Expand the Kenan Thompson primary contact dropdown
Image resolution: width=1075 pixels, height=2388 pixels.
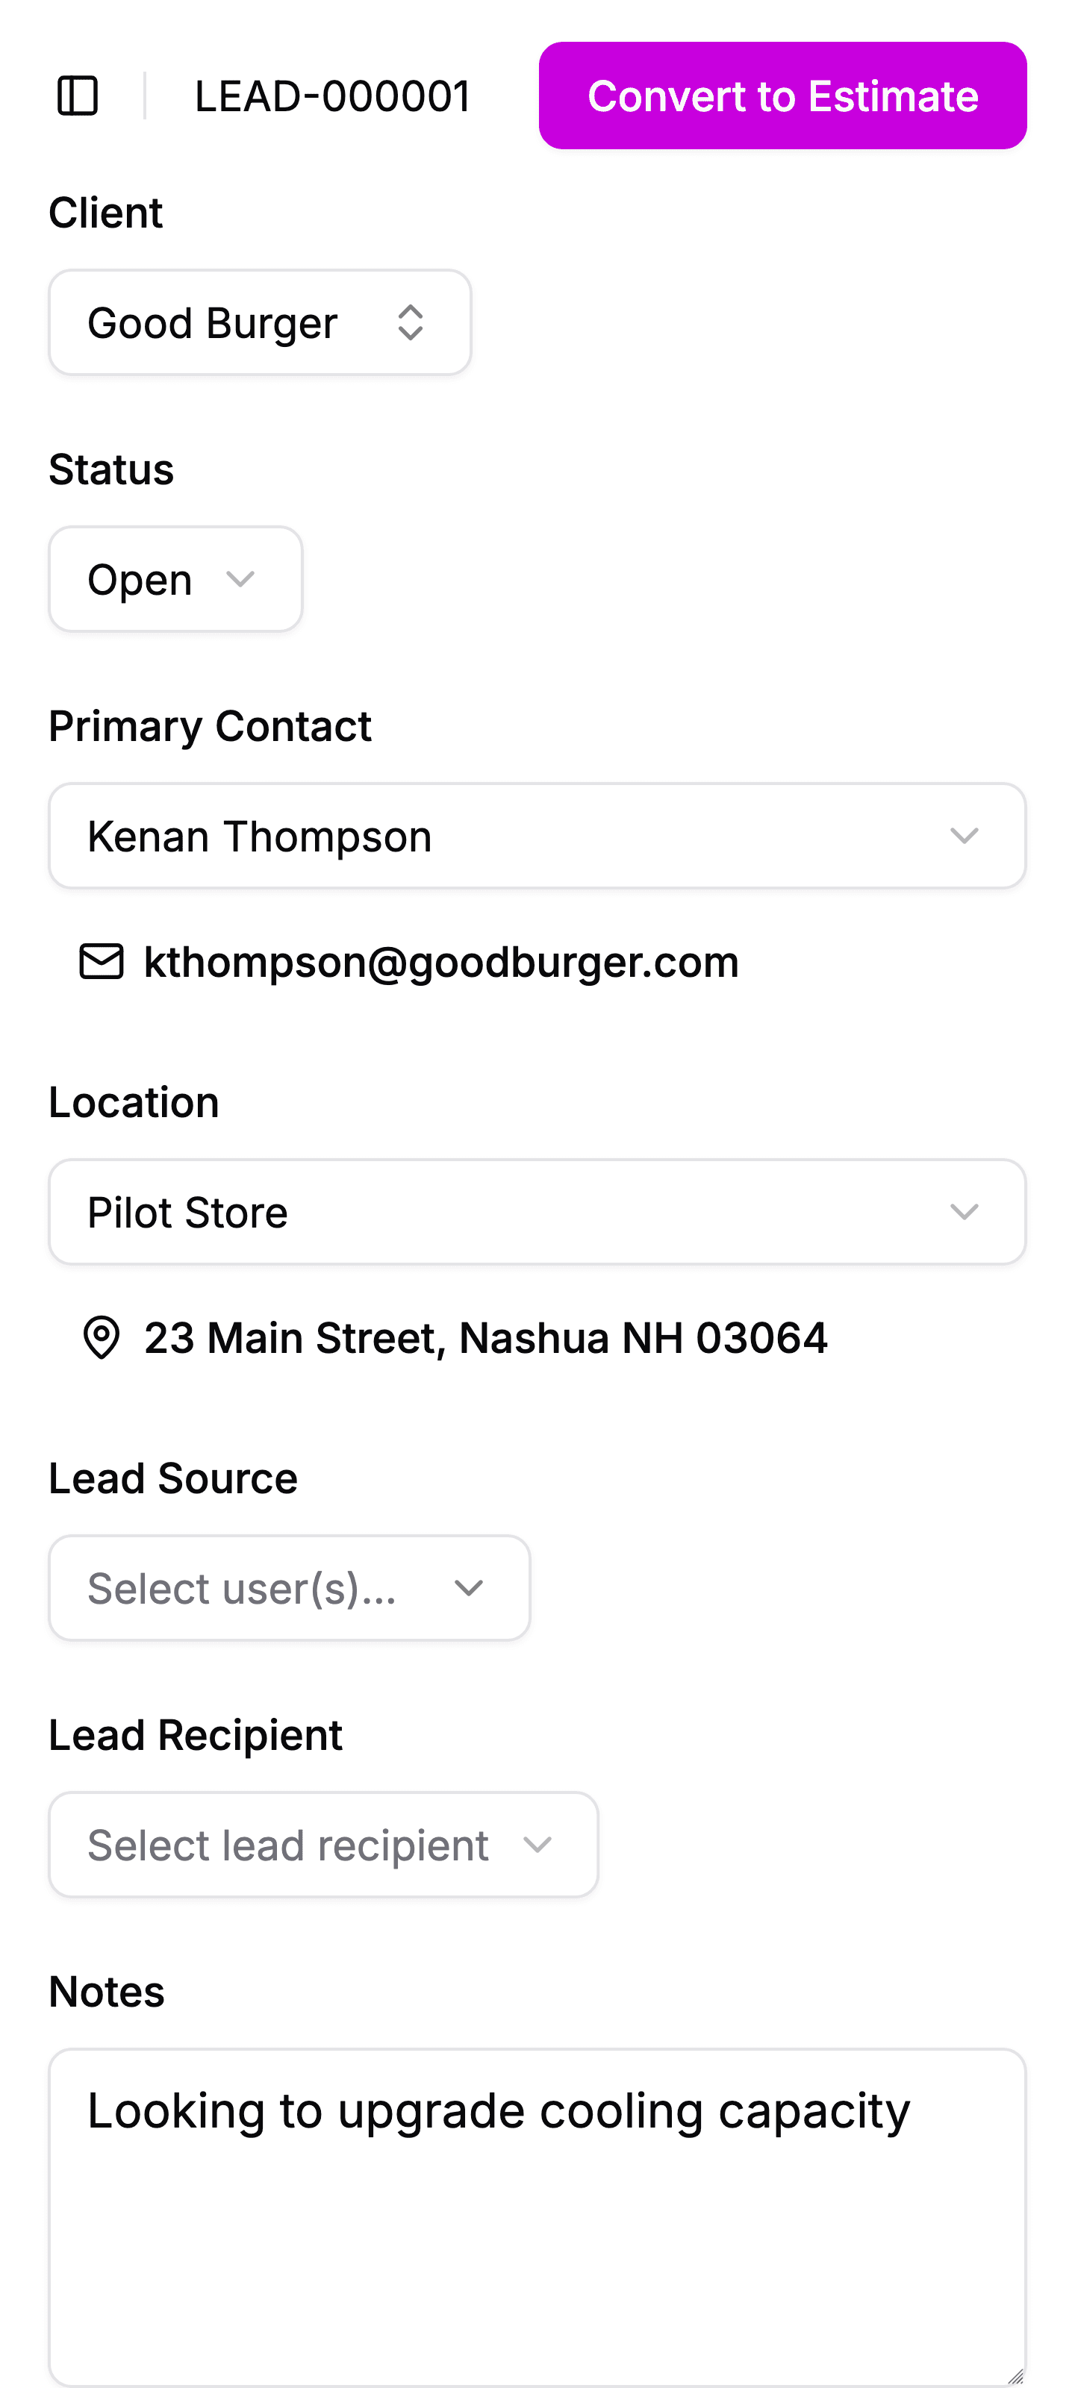tap(536, 836)
